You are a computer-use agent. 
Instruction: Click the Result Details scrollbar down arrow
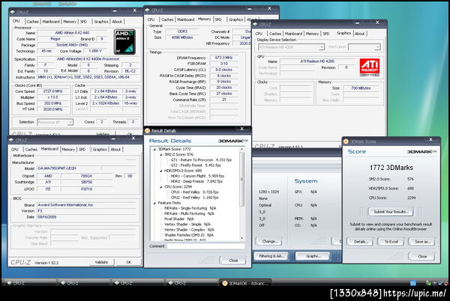241,238
